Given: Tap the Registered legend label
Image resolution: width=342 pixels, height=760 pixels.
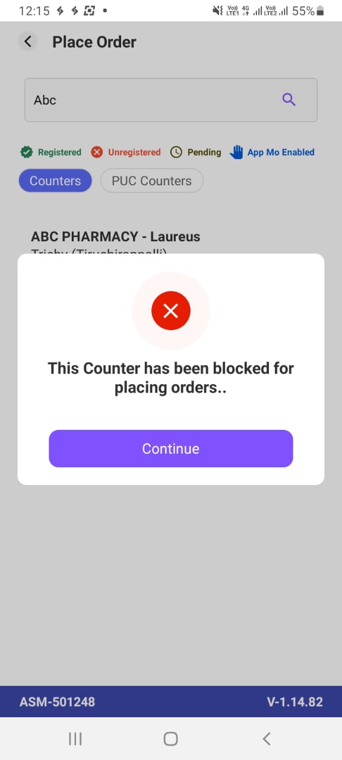Looking at the screenshot, I should [59, 152].
